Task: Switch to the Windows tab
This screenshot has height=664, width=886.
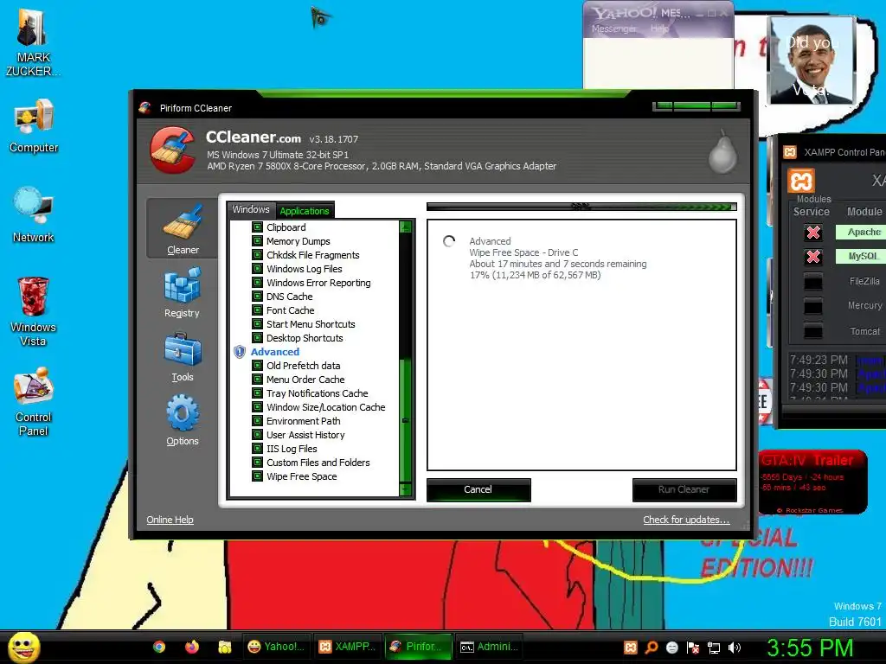Action: click(251, 209)
